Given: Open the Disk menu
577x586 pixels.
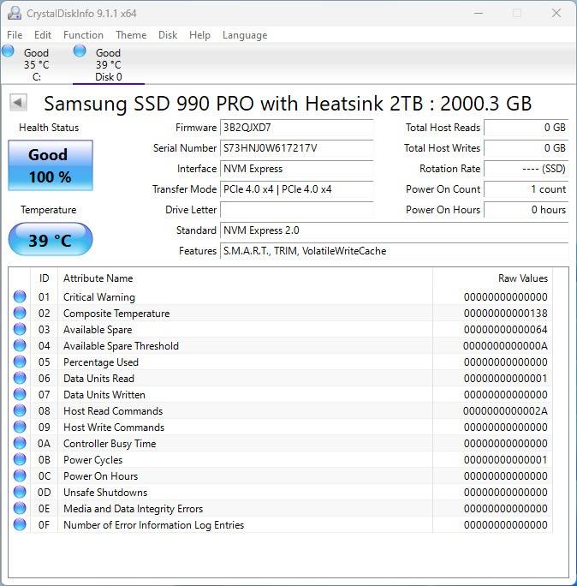Looking at the screenshot, I should pos(168,35).
